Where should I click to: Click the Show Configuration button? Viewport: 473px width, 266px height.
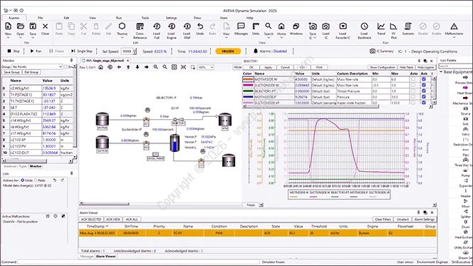pos(383,67)
